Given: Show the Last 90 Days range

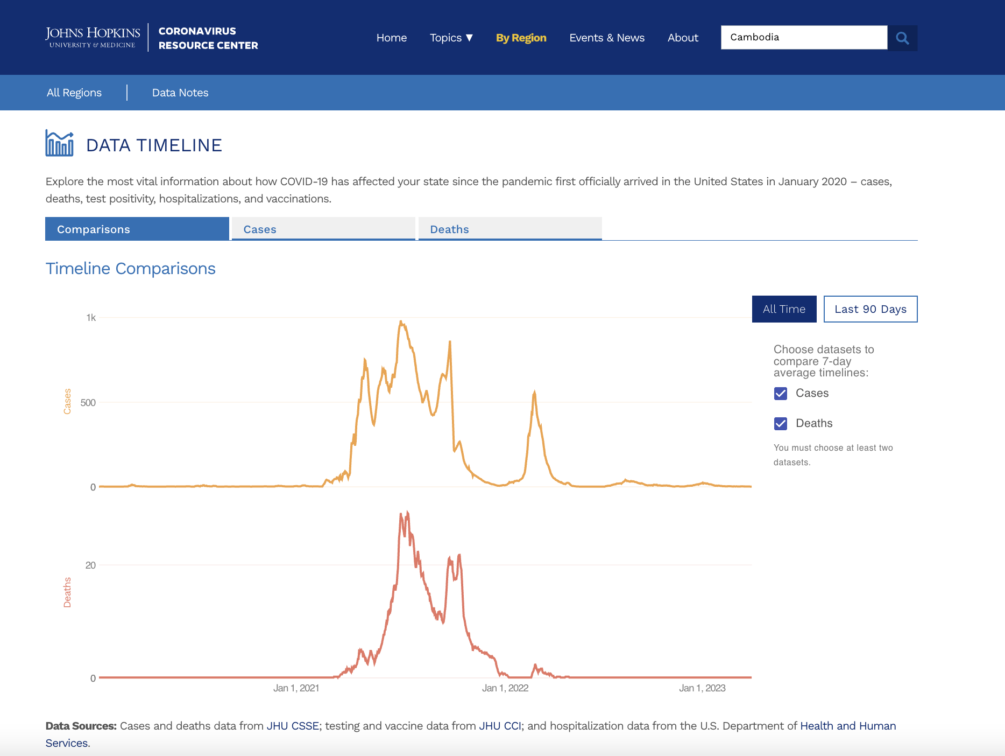Looking at the screenshot, I should [870, 309].
